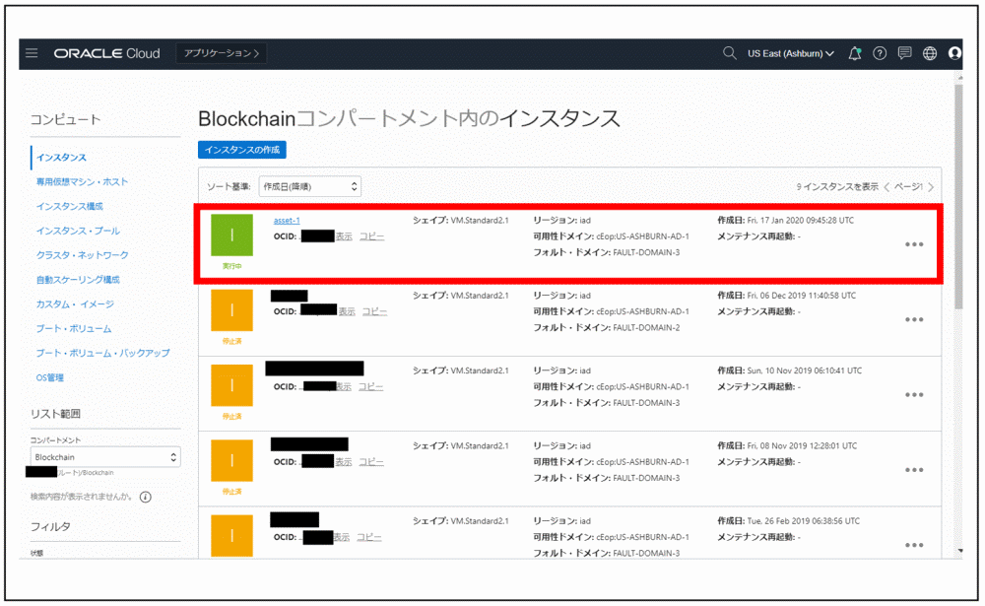The width and height of the screenshot is (985, 606).
Task: Click the search magnifier icon
Action: coord(729,53)
